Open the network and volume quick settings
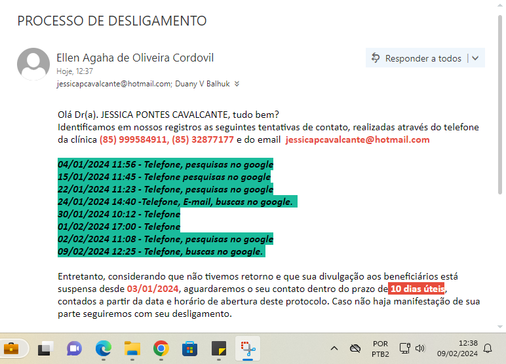This screenshot has width=506, height=364. [x=412, y=348]
